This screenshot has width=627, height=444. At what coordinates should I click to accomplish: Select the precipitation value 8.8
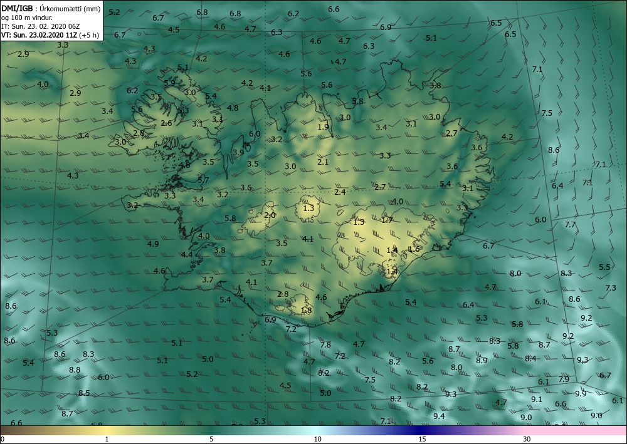(x=75, y=369)
